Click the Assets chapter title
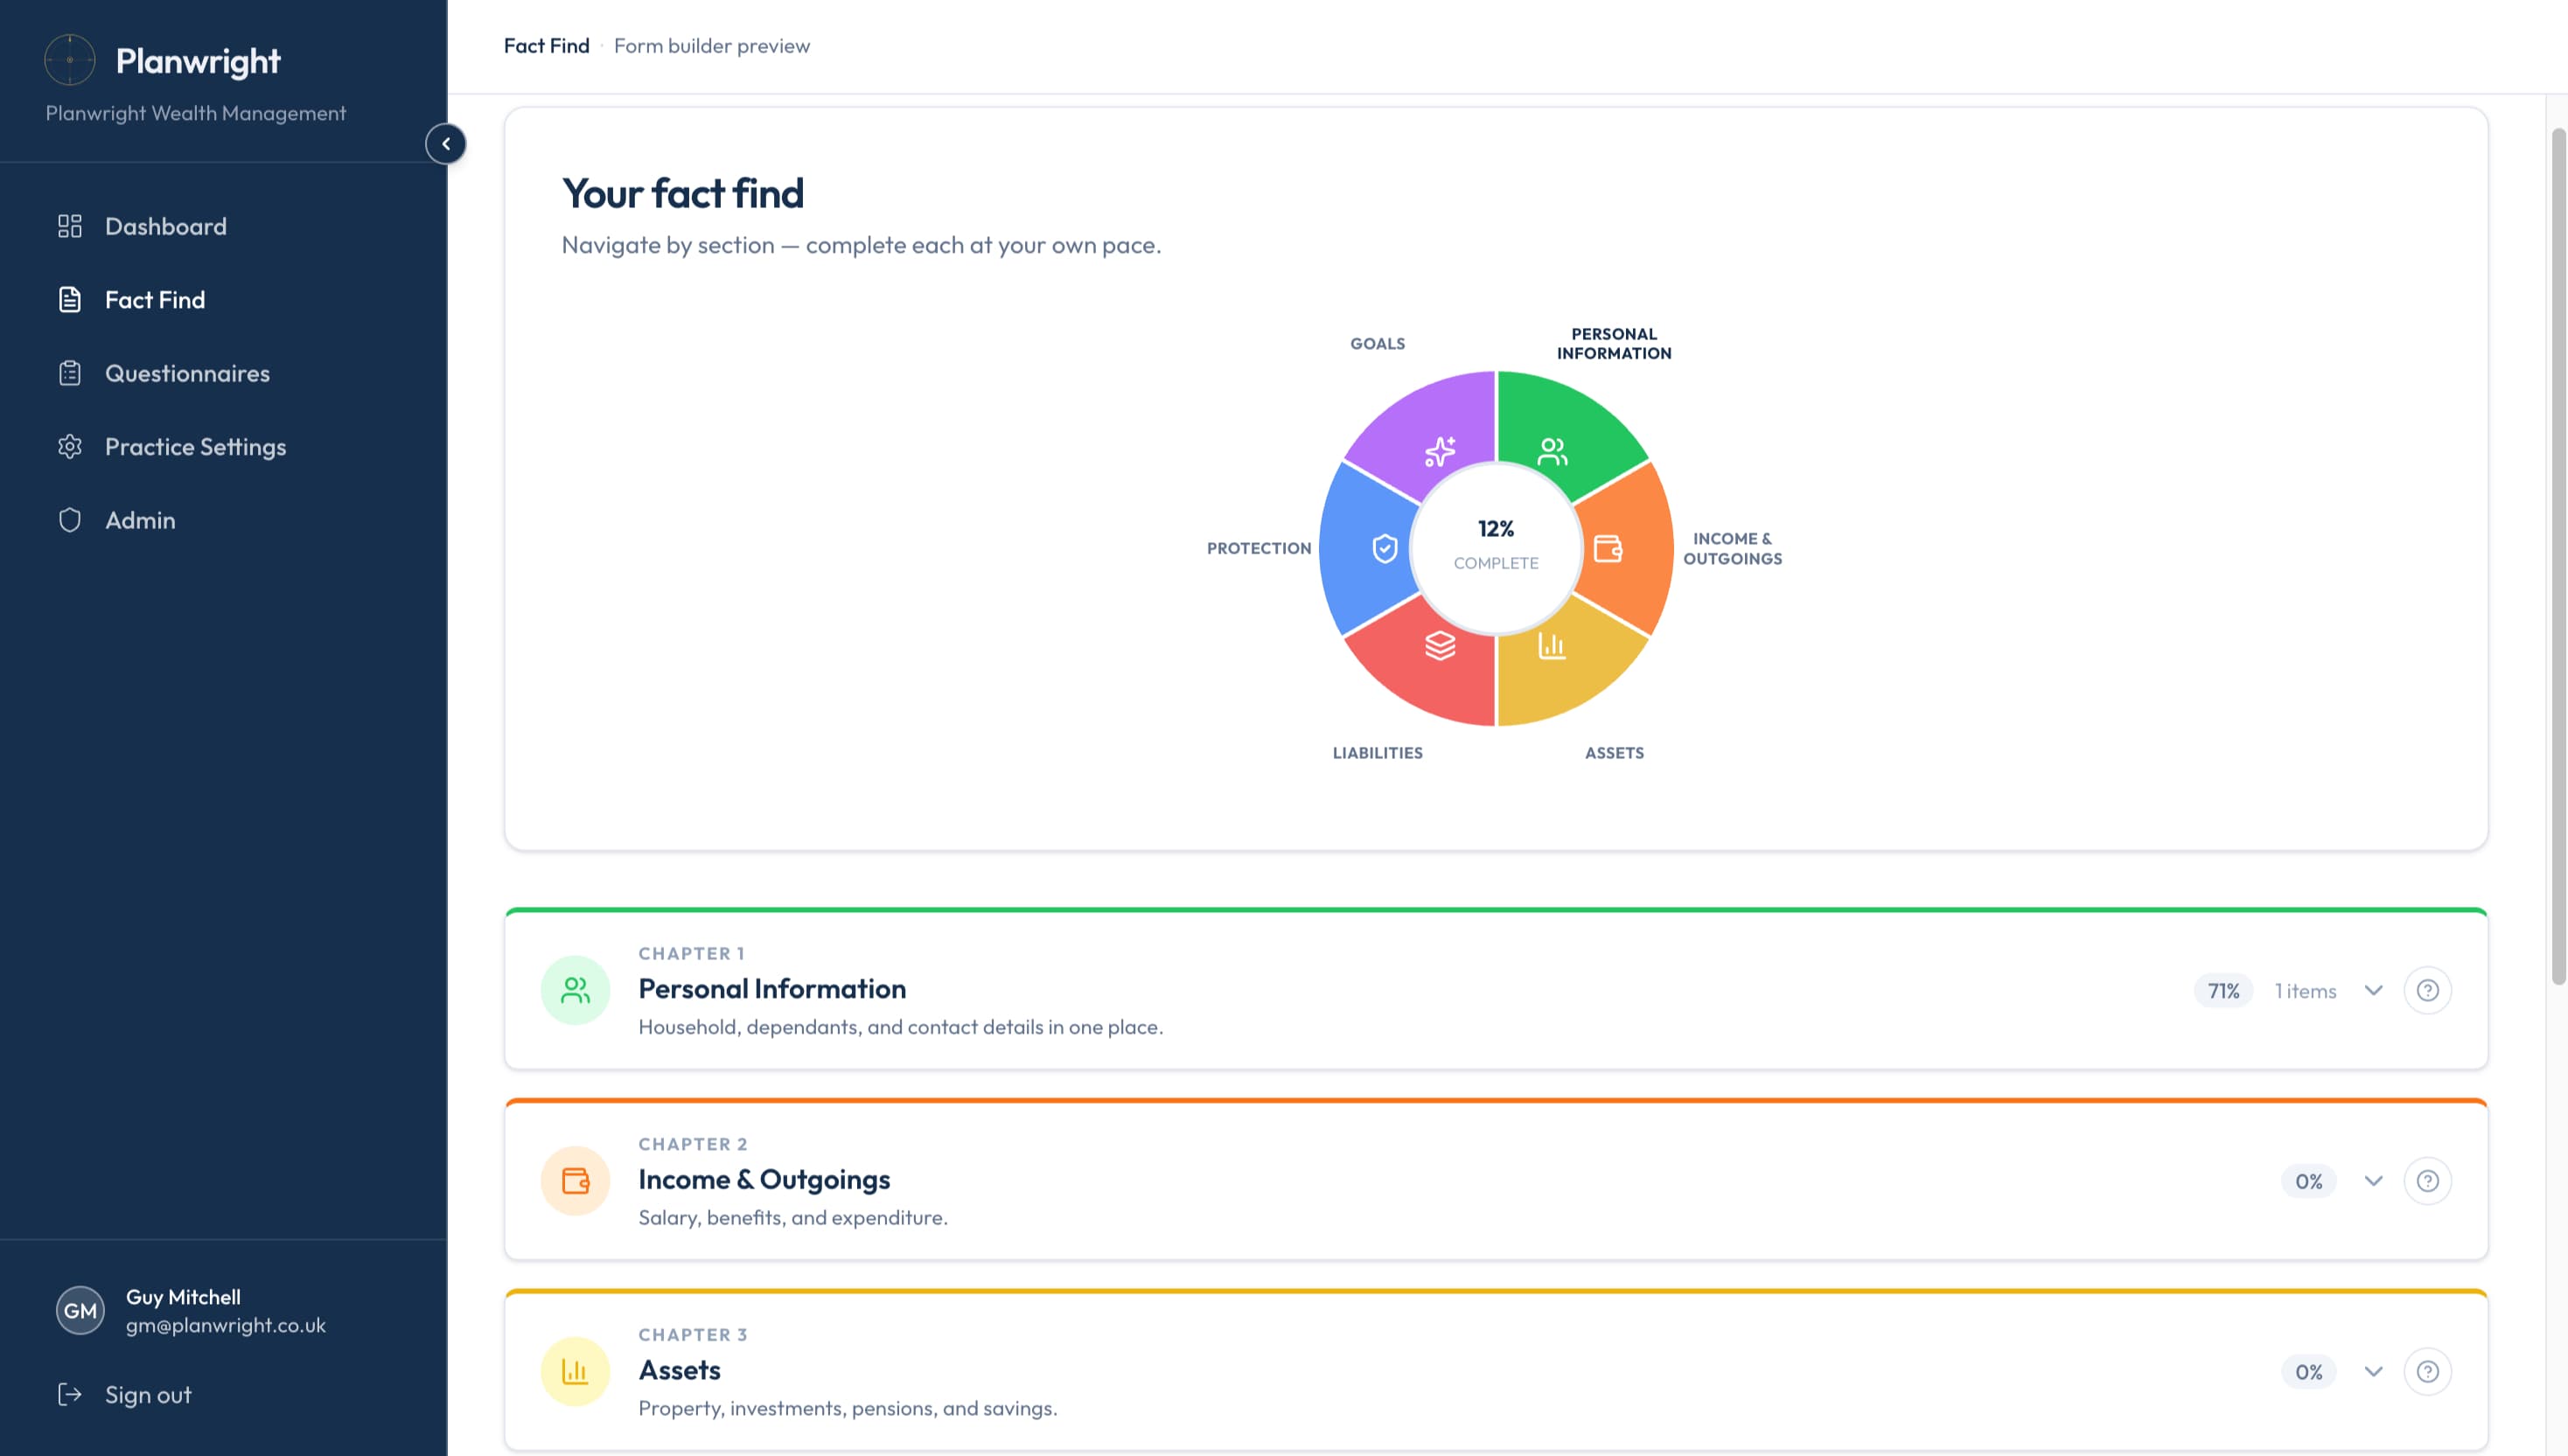This screenshot has width=2568, height=1456. point(679,1370)
